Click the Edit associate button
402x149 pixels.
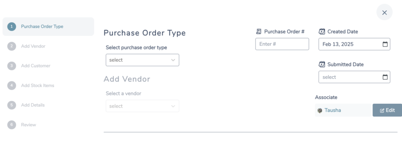coord(387,110)
